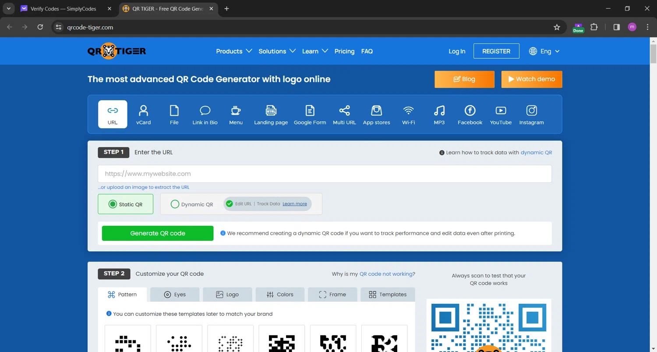Screen dimensions: 657x352
Task: Select the App stores QR type
Action: click(377, 115)
